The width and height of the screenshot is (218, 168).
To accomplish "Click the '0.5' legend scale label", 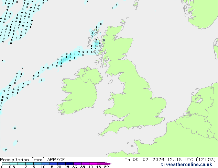I will coord(12,167).
